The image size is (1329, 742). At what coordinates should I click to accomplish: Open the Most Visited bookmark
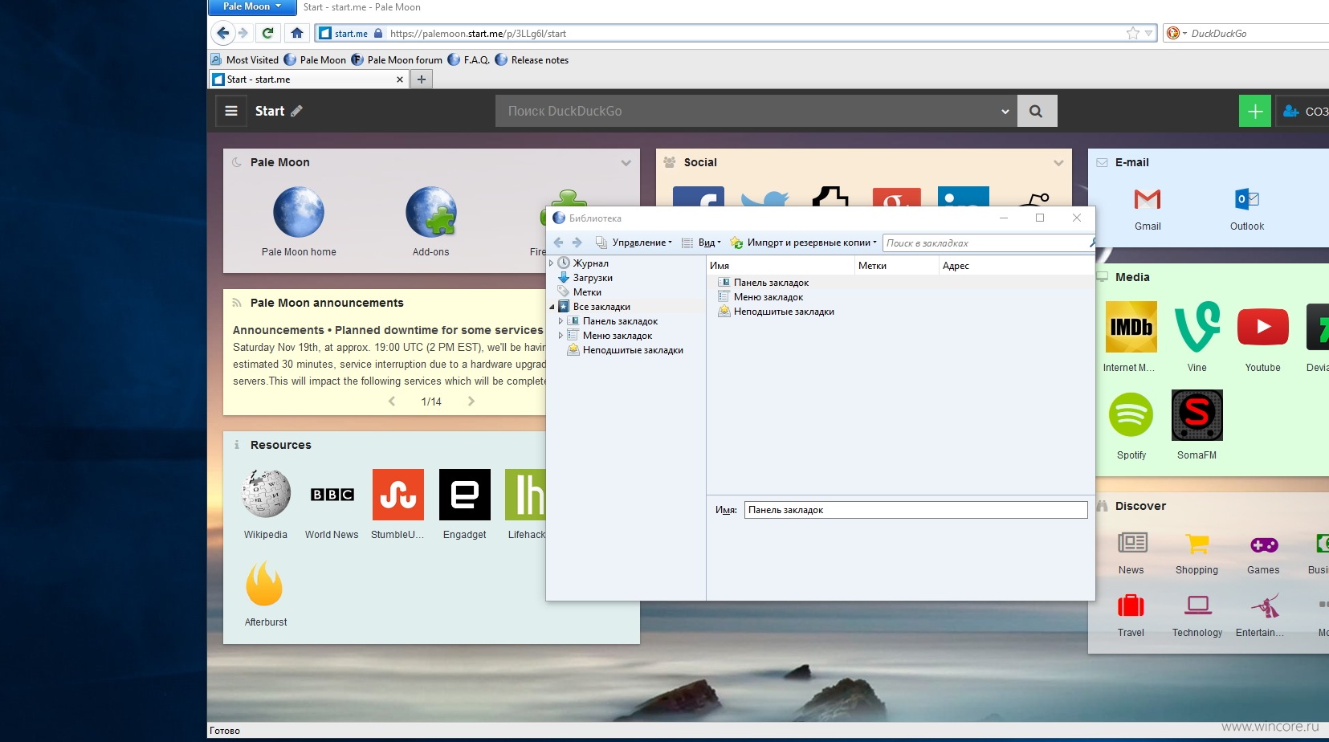point(245,60)
